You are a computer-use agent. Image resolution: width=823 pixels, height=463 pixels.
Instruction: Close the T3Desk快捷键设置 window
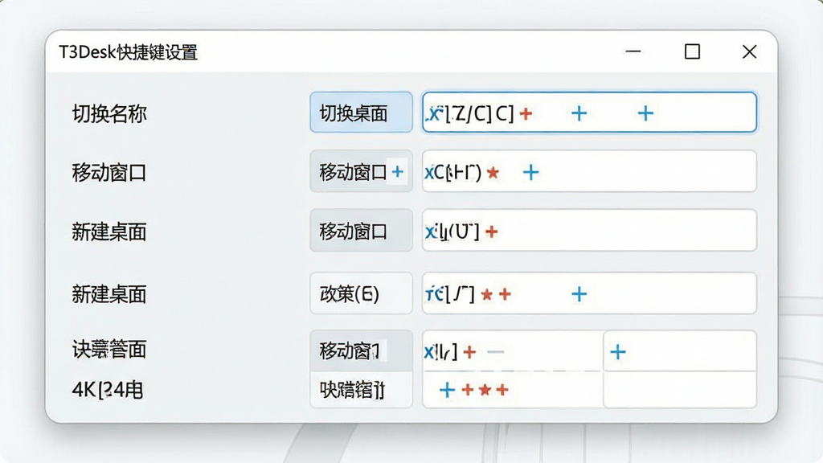pos(750,51)
